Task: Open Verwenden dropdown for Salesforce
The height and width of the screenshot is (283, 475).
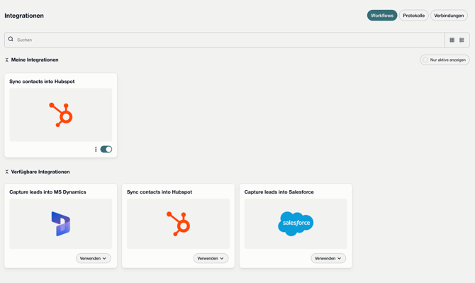Action: tap(328, 258)
